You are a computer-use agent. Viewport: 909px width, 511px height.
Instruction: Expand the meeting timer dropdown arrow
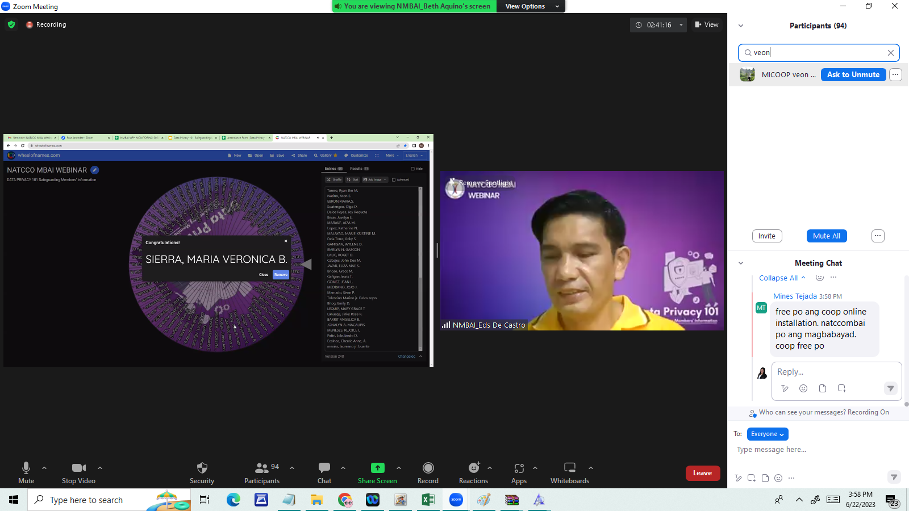pos(681,25)
